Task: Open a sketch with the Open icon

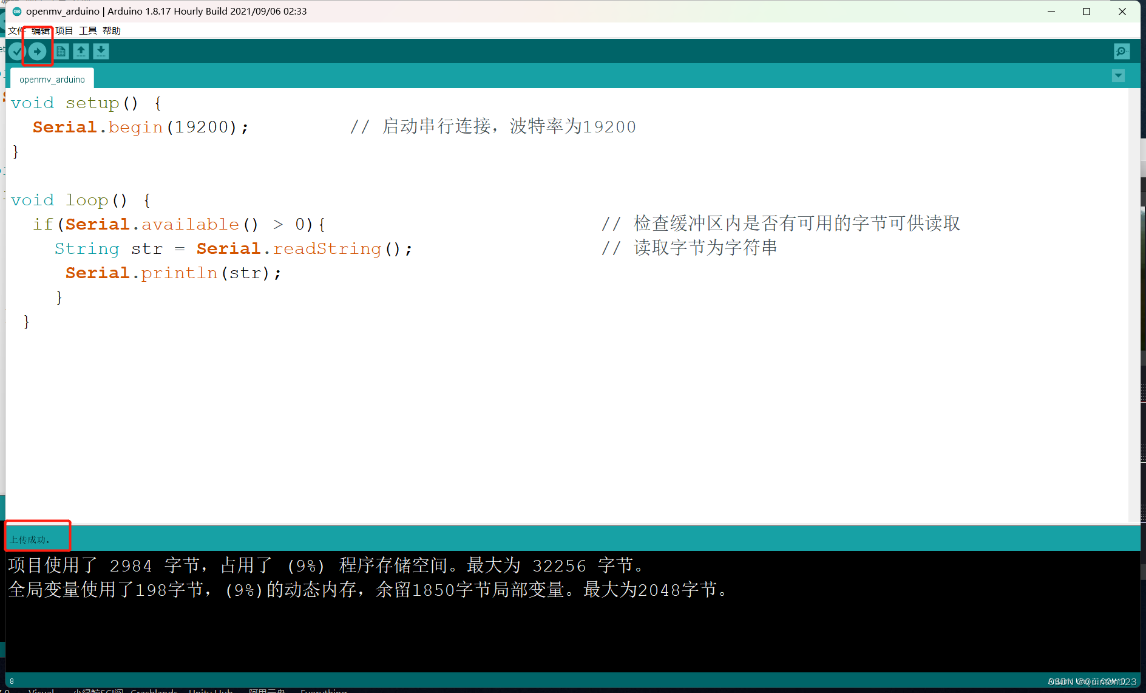Action: coord(81,52)
